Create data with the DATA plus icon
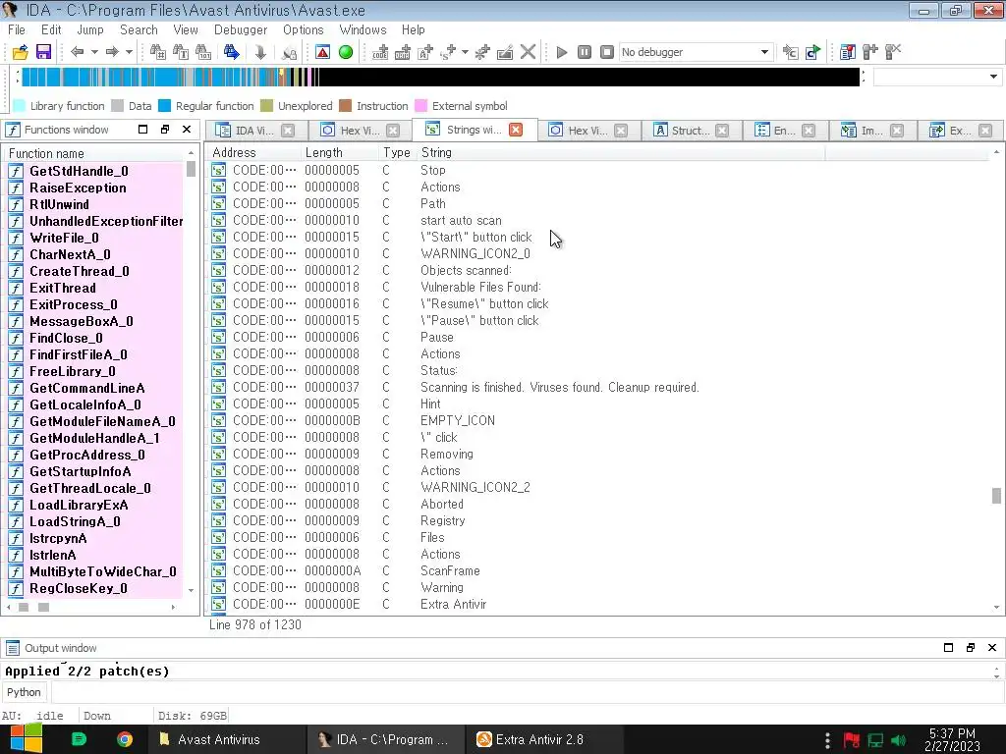This screenshot has width=1006, height=754. tap(402, 52)
